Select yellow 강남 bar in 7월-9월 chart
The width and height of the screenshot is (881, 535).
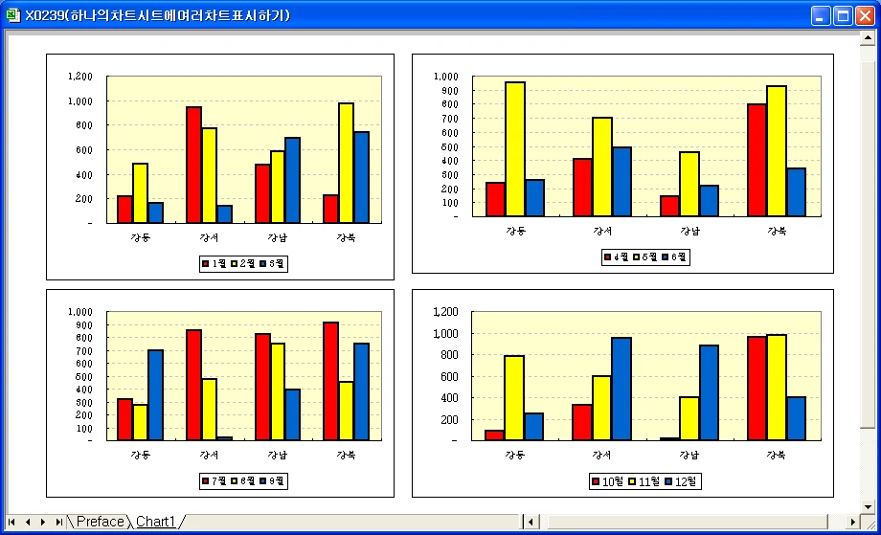pos(278,391)
